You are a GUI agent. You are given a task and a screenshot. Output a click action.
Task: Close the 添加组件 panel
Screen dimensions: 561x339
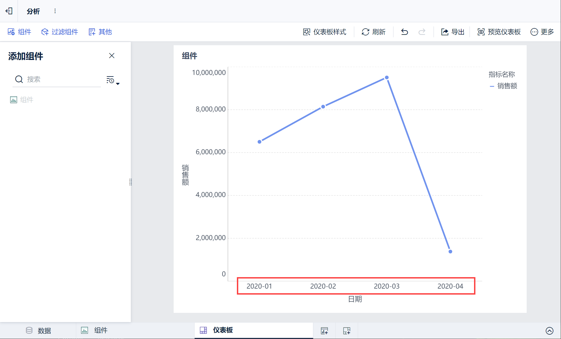(112, 56)
